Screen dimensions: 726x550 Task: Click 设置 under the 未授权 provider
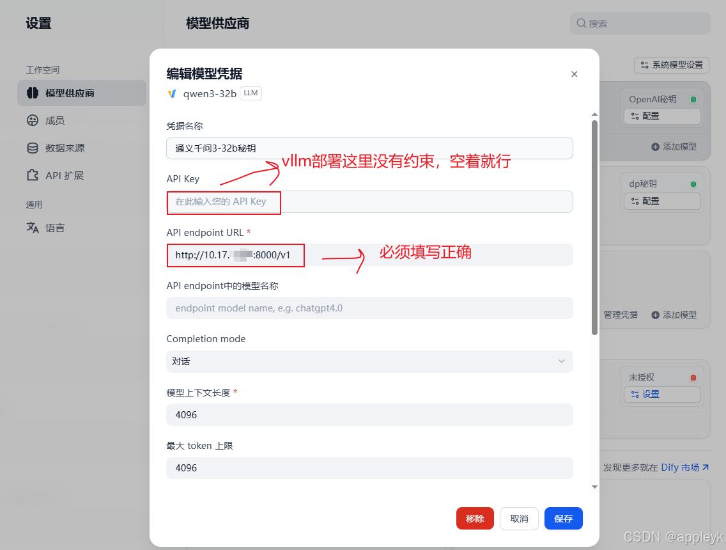click(662, 395)
